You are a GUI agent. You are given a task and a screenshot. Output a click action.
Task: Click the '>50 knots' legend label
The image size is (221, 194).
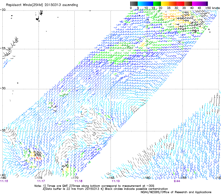212,8
